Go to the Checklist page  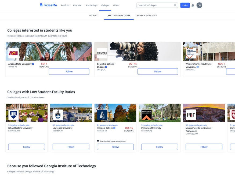point(77,5)
